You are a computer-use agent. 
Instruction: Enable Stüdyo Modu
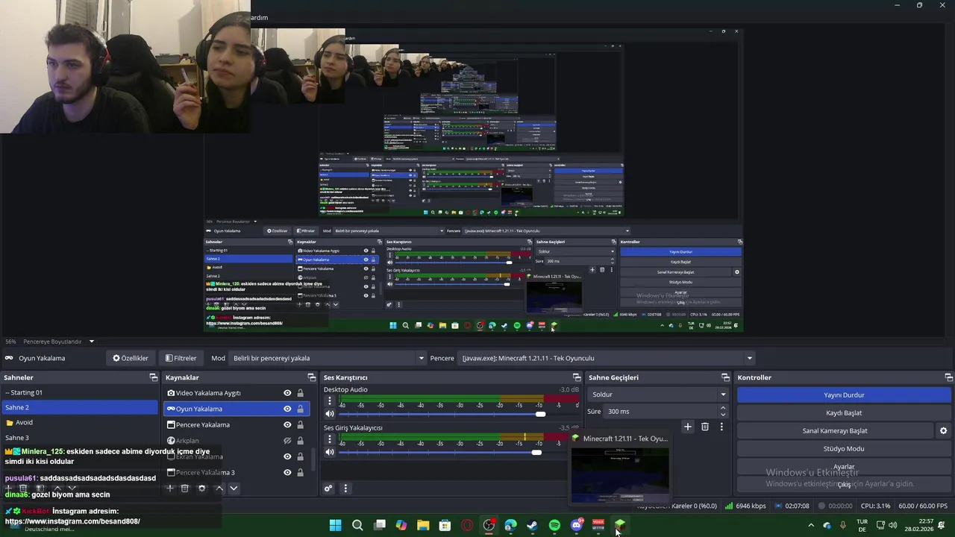844,448
